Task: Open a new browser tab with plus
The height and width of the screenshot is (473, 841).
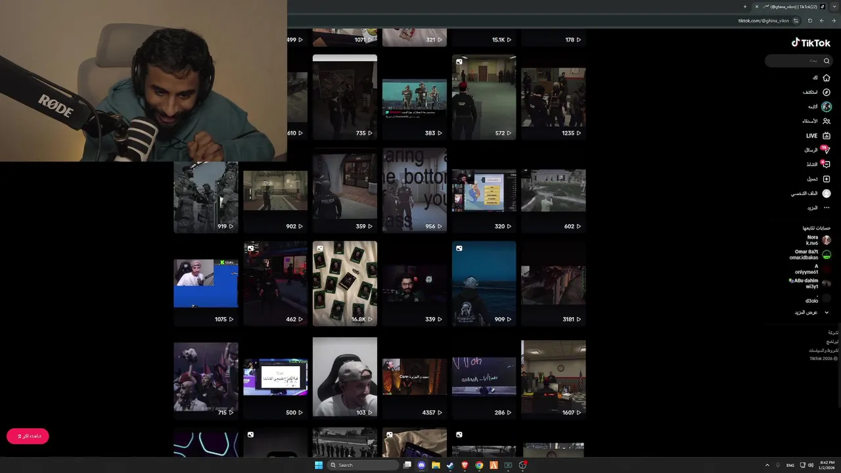Action: click(x=744, y=7)
